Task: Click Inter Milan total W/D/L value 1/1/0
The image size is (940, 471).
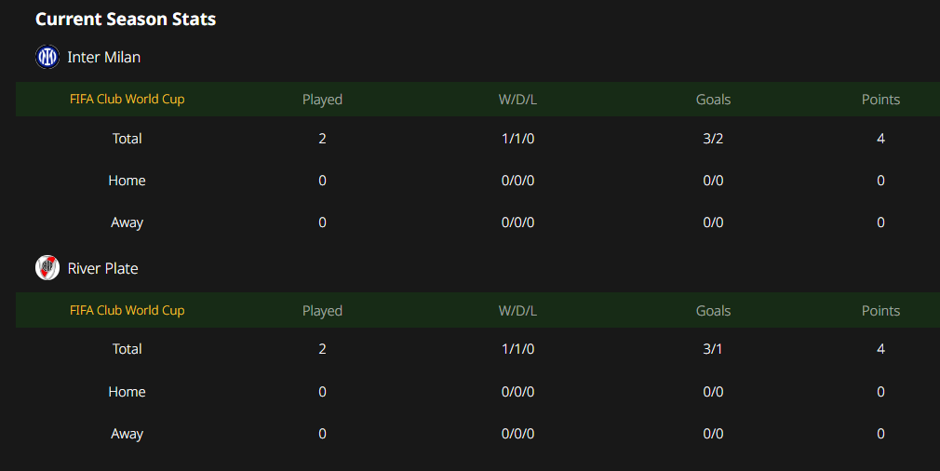Action: click(518, 139)
